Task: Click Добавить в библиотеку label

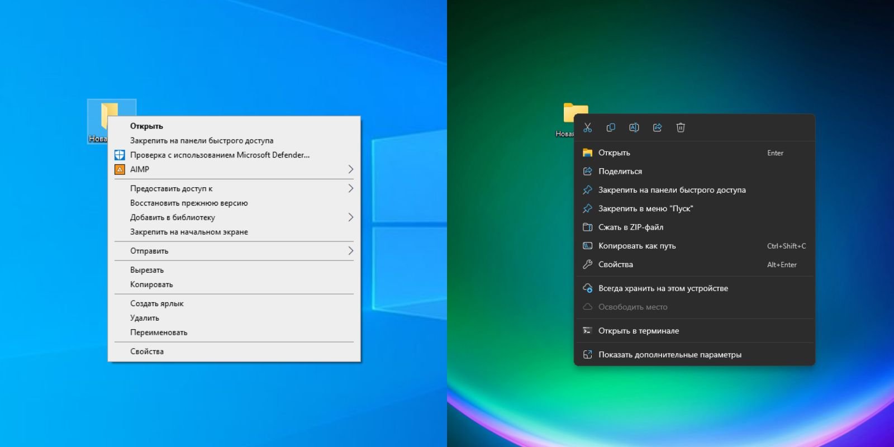Action: (173, 217)
